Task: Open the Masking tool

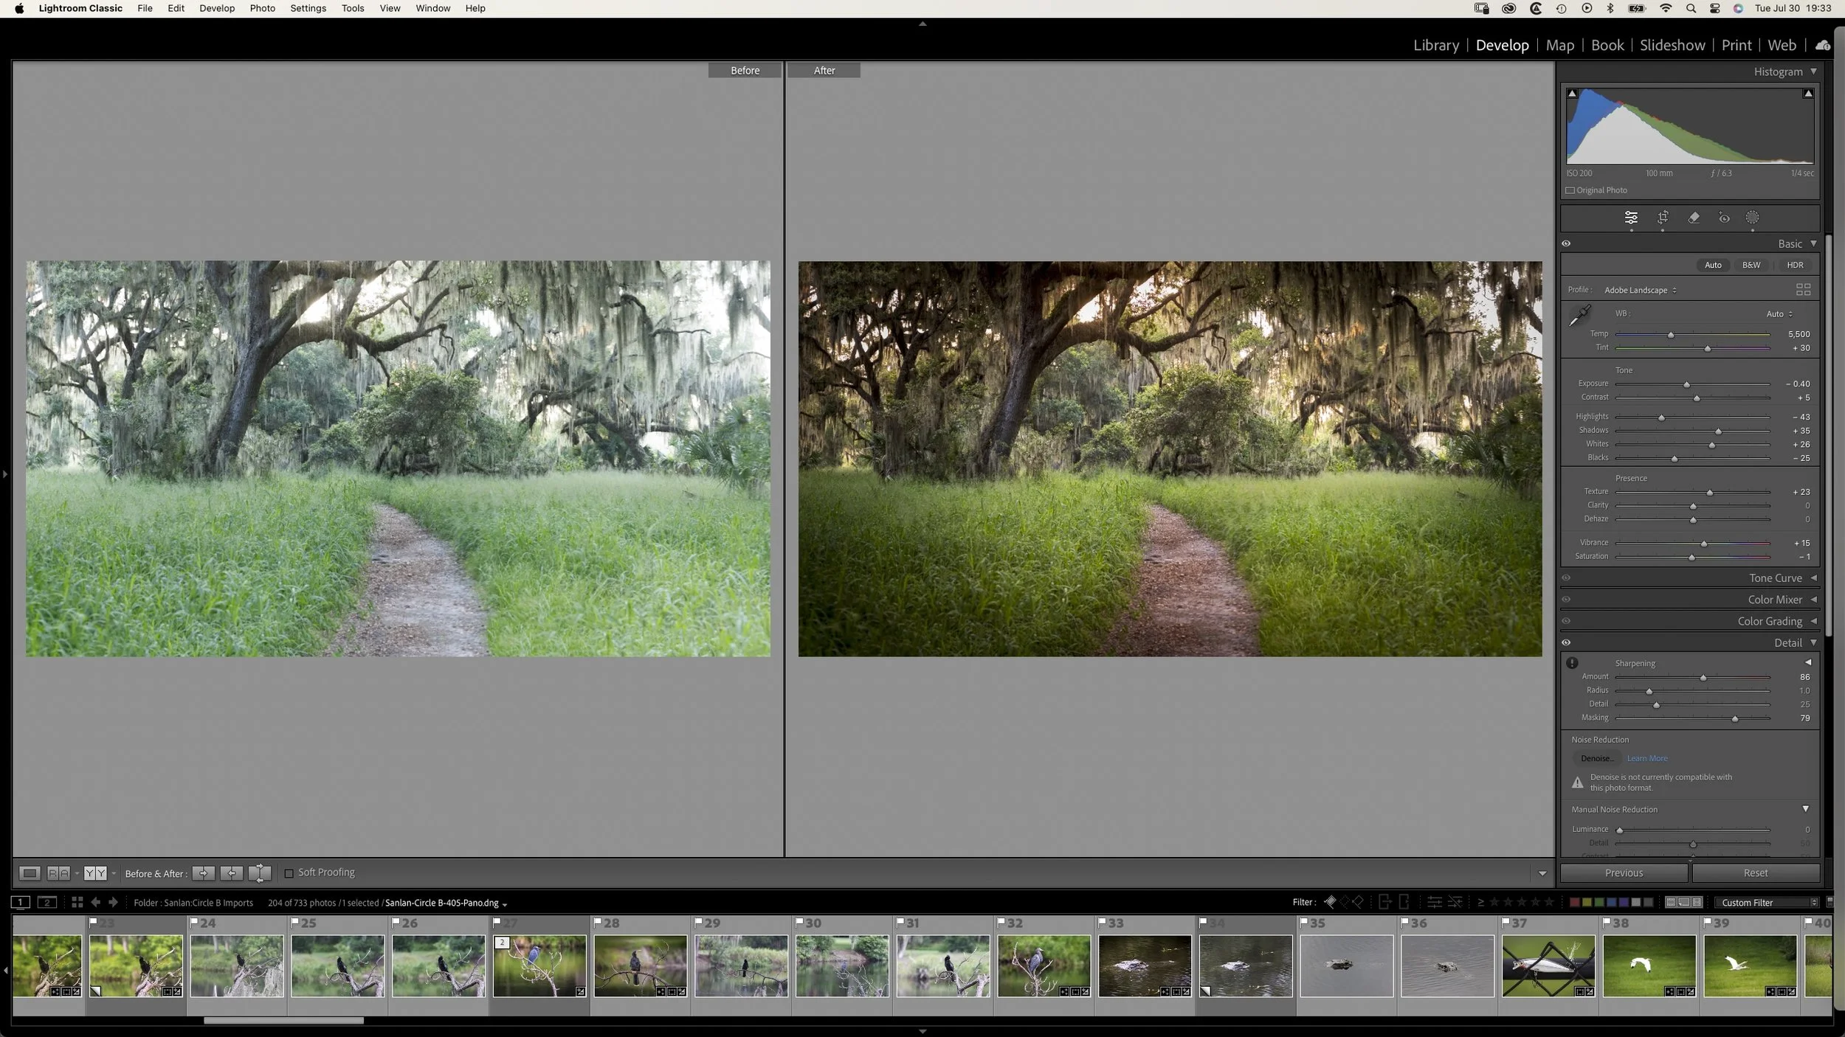Action: coord(1752,218)
